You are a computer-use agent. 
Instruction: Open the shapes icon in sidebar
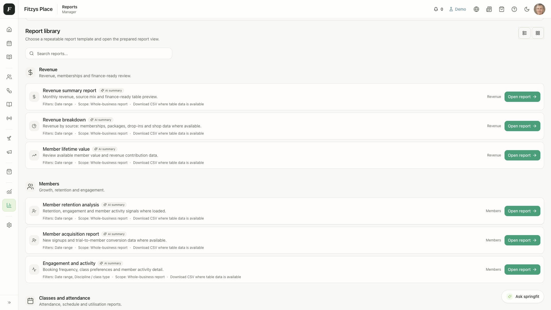pos(9,91)
